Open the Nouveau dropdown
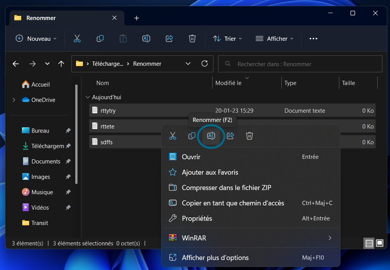390x270 pixels. click(36, 38)
